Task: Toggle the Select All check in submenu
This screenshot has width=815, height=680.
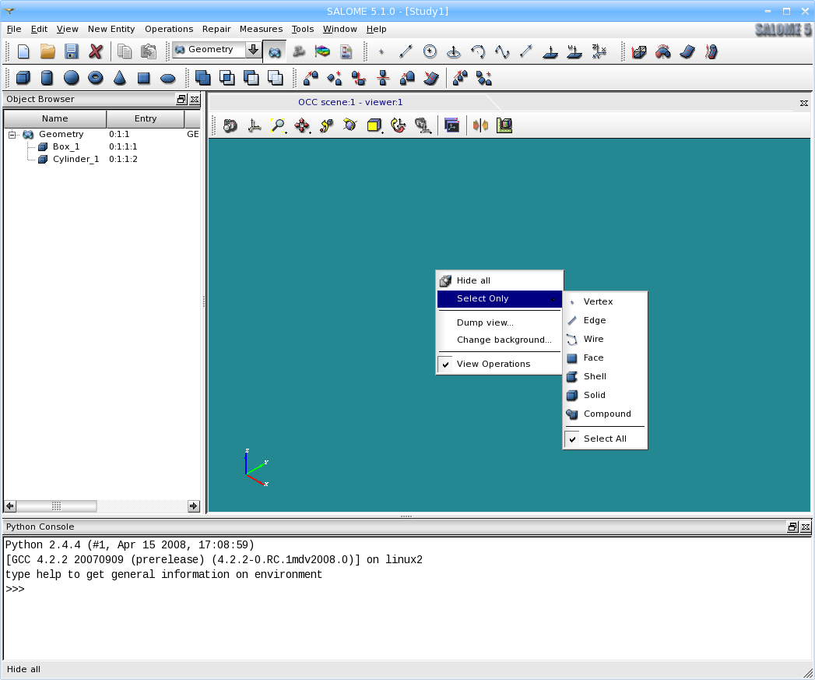Action: tap(572, 439)
